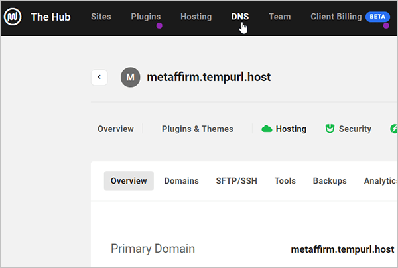Click primary domain value metaffirm.tempurl.host
Viewport: 398px width, 268px height.
342,249
